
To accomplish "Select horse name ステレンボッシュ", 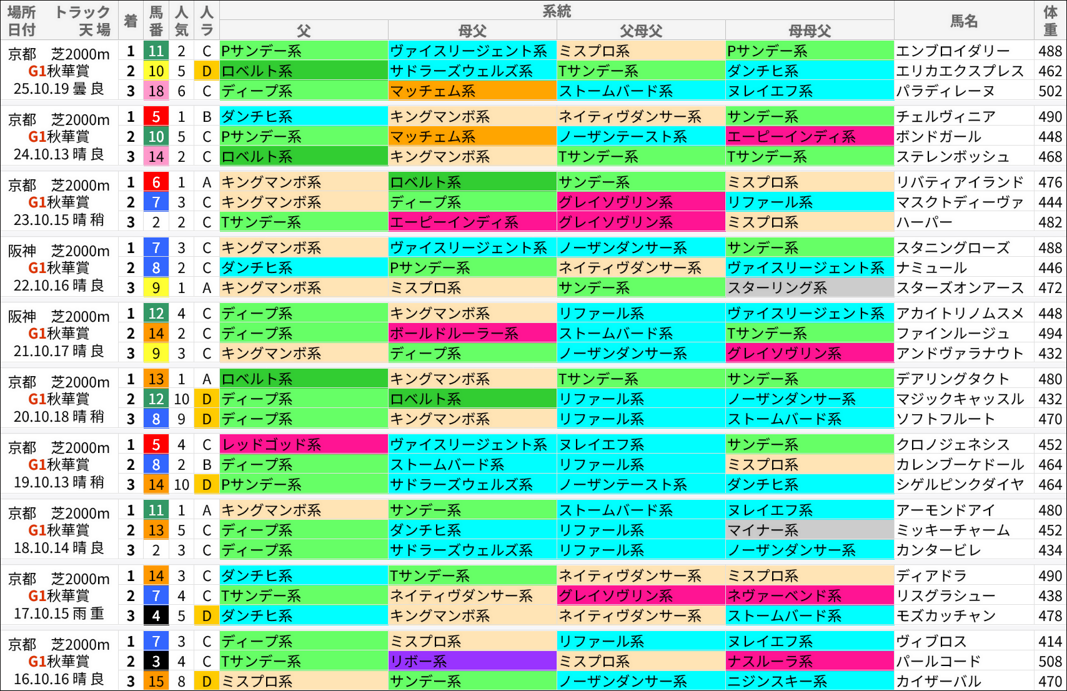I will pos(953,157).
